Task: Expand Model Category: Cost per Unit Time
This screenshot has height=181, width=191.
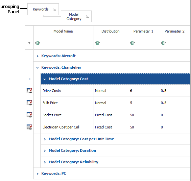Action: click(45, 139)
